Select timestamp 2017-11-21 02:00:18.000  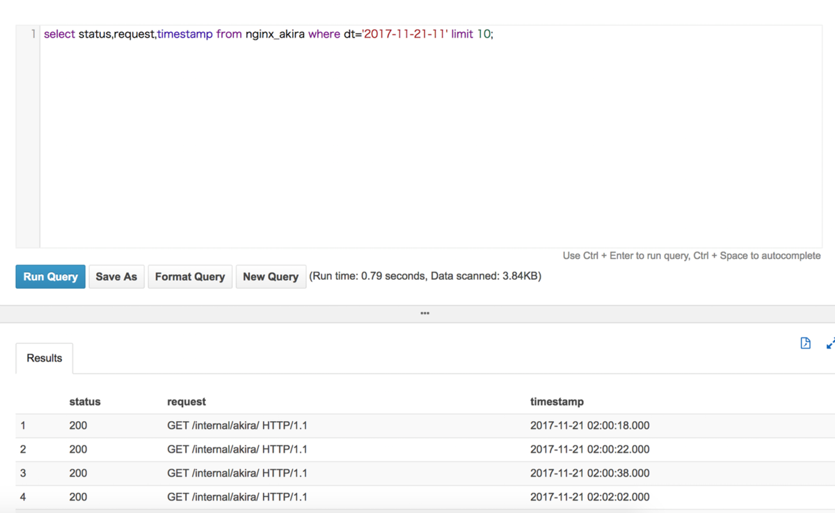(x=590, y=425)
